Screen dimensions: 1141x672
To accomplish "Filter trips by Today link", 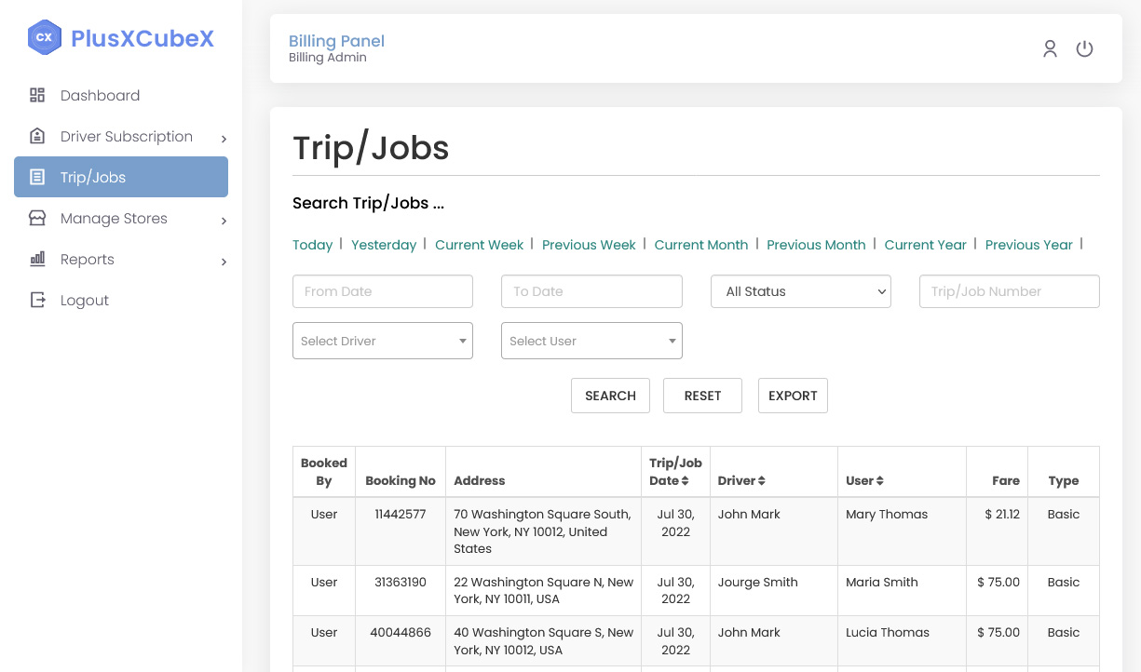I will pos(312,245).
